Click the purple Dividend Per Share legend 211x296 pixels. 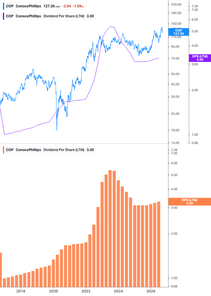49,16
